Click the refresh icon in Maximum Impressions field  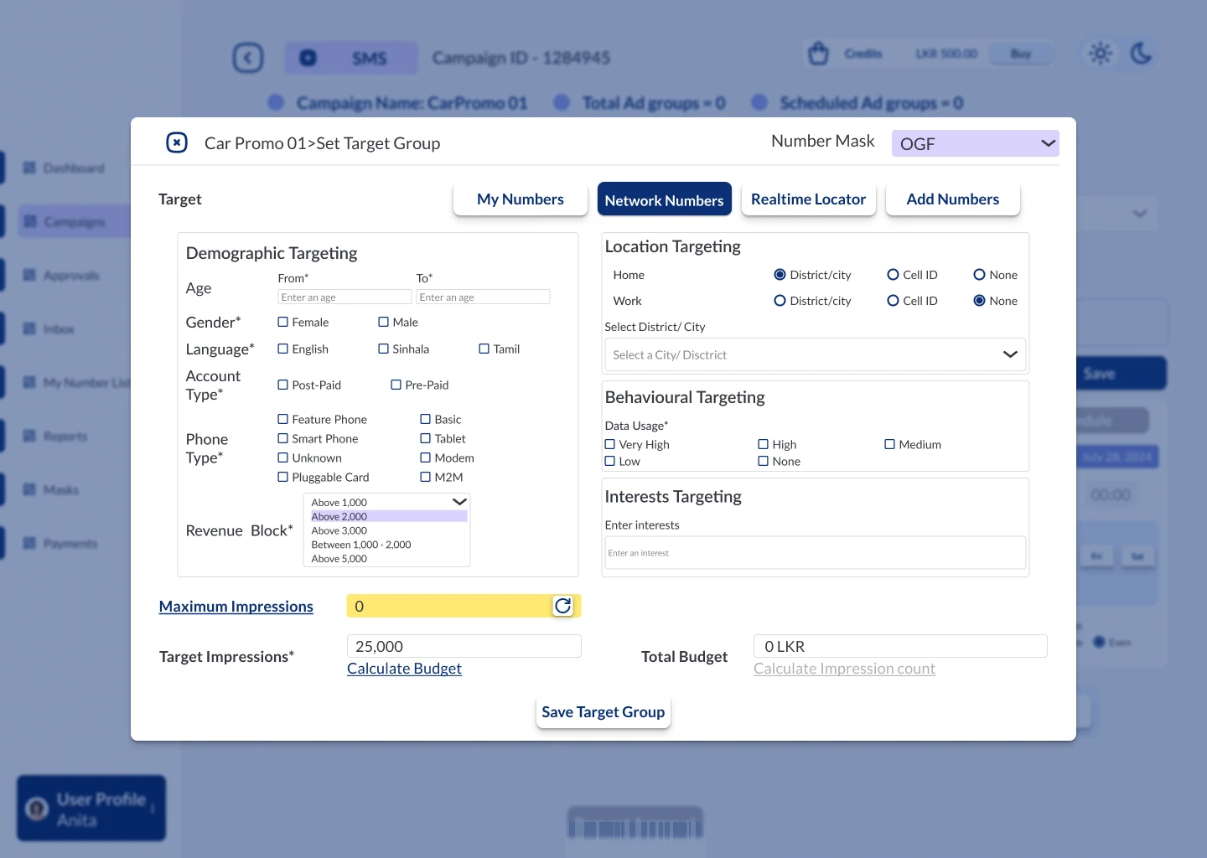tap(563, 606)
